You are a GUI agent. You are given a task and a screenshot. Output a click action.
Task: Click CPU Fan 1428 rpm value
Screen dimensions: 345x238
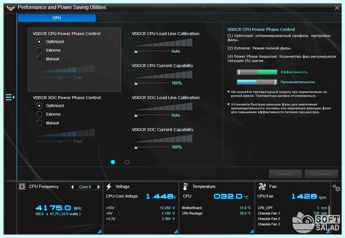click(309, 197)
